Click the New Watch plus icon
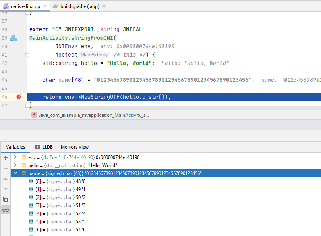Viewport: 321px width, 236px height. click(6, 158)
